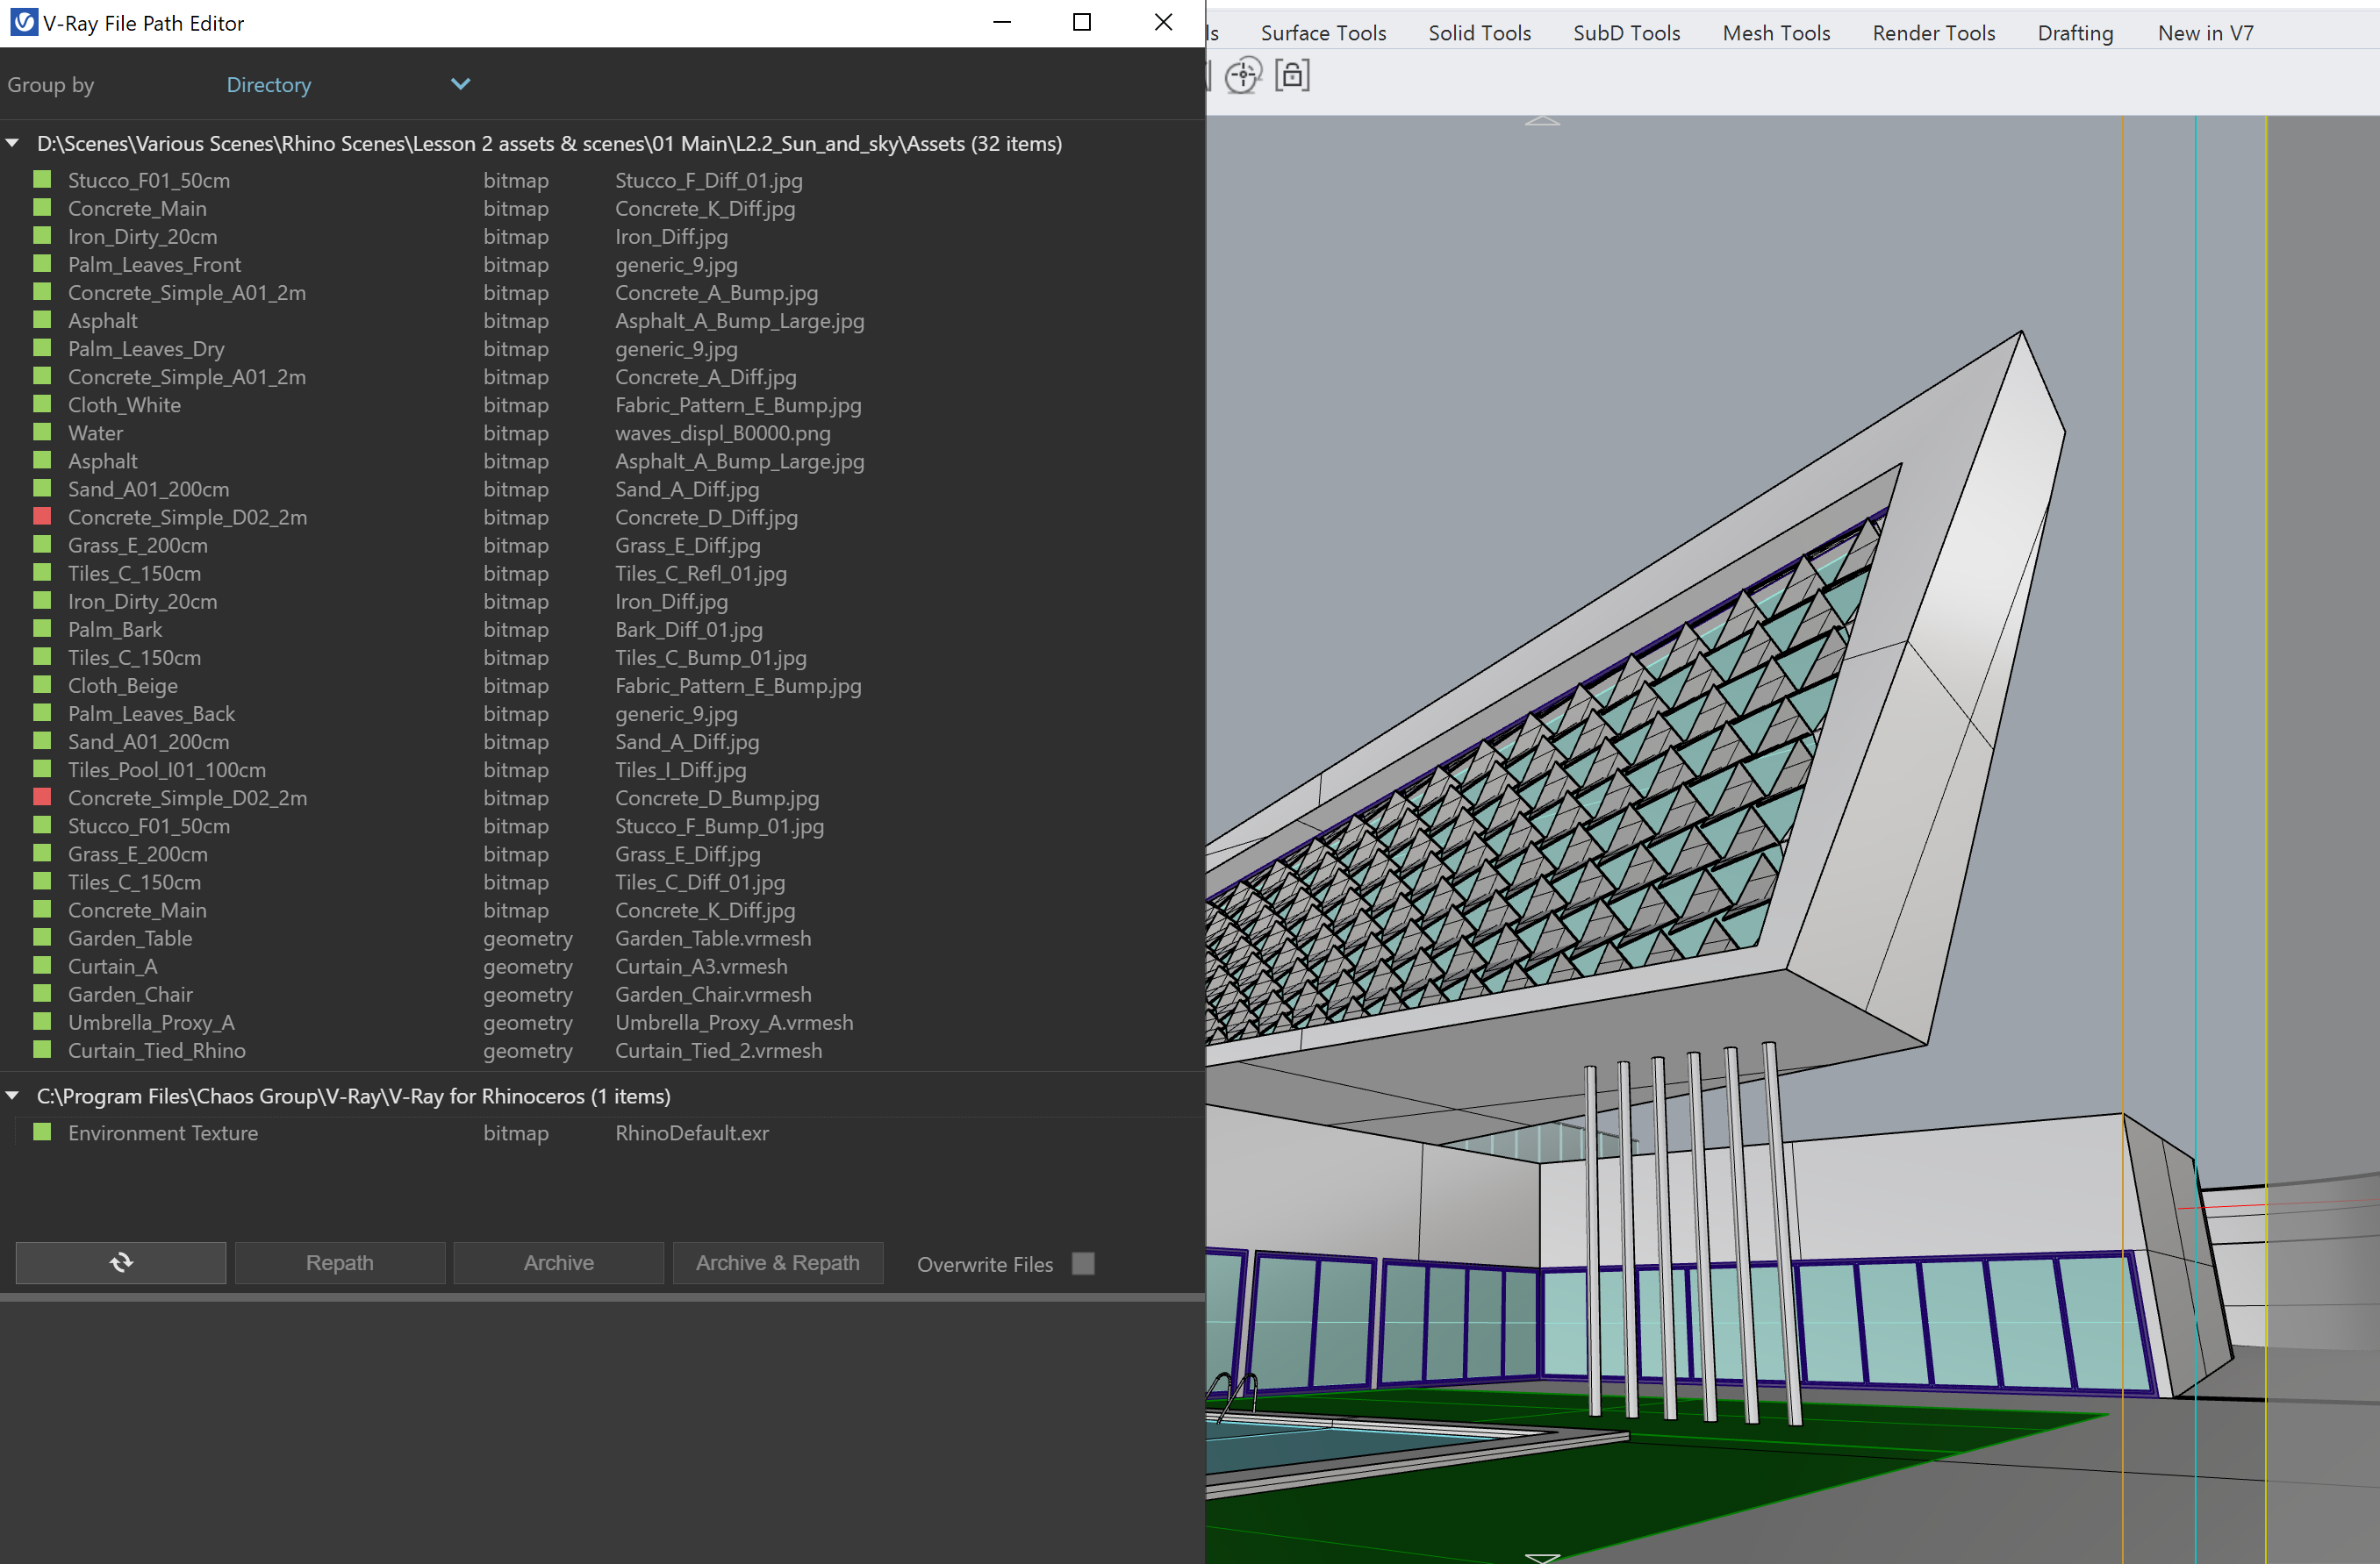The height and width of the screenshot is (1564, 2380).
Task: Click the Tiles_C_Bump_01.jpg file name
Action: coord(710,658)
